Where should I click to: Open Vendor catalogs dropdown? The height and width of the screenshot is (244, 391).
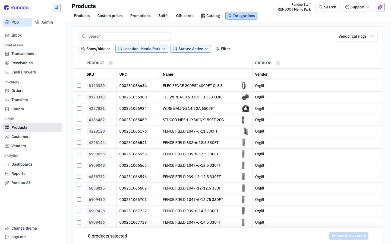(x=356, y=36)
